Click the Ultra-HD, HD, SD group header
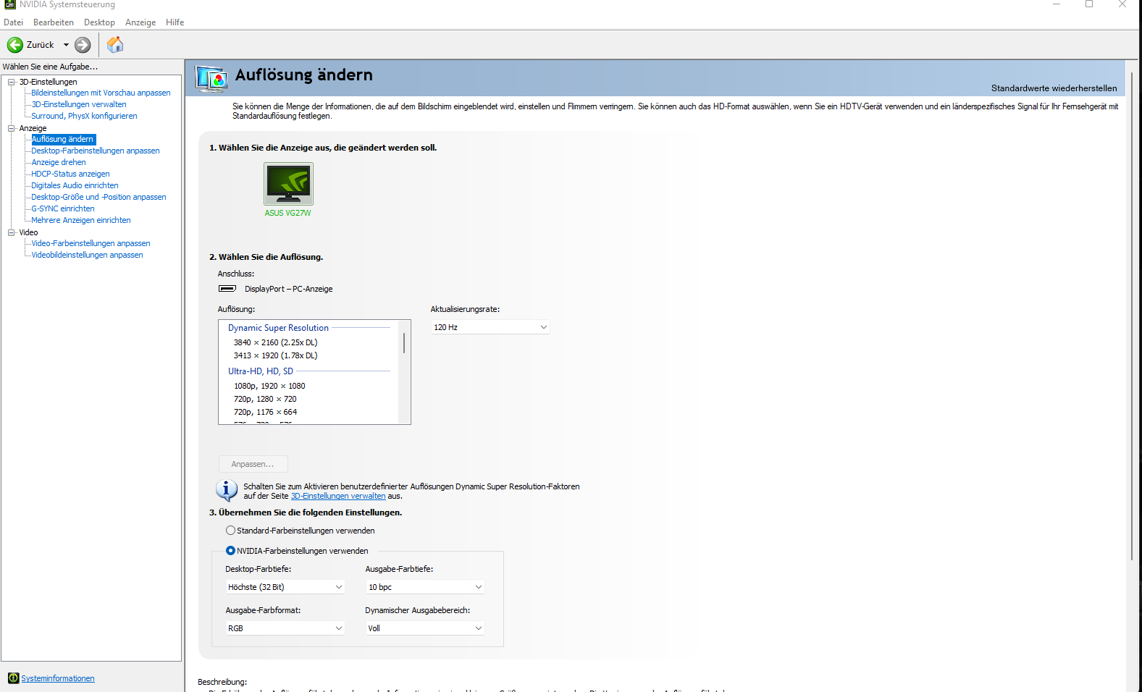Viewport: 1142px width, 692px height. (261, 371)
